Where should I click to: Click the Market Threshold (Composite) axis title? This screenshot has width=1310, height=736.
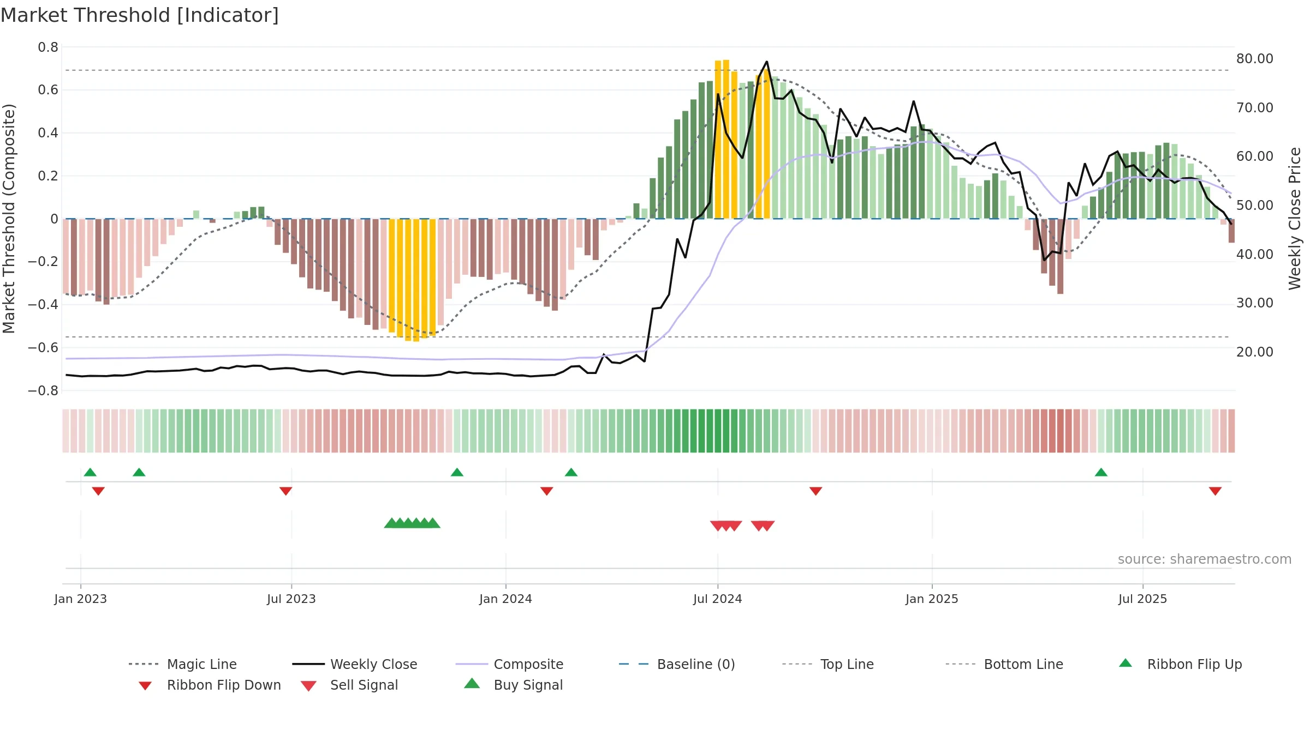click(9, 218)
